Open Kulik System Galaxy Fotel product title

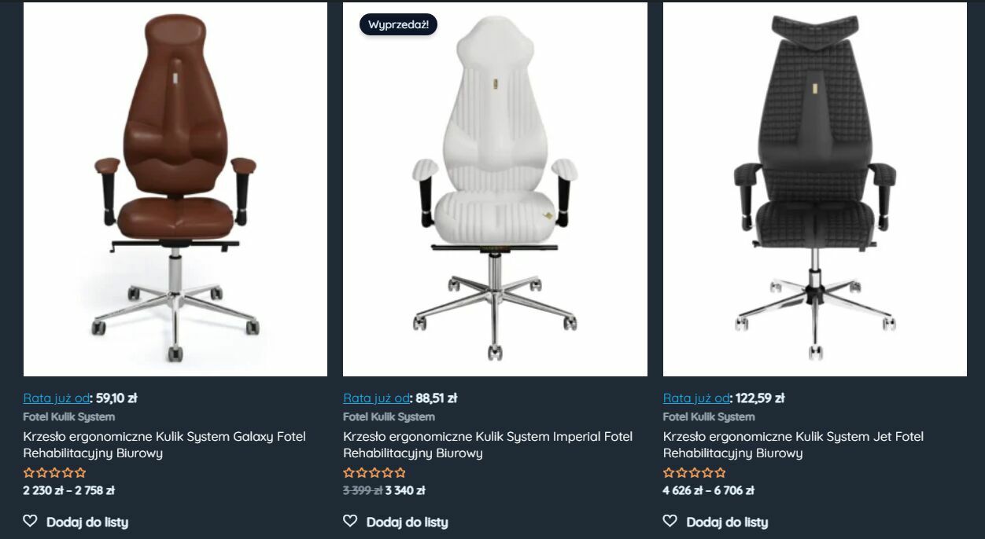[164, 445]
